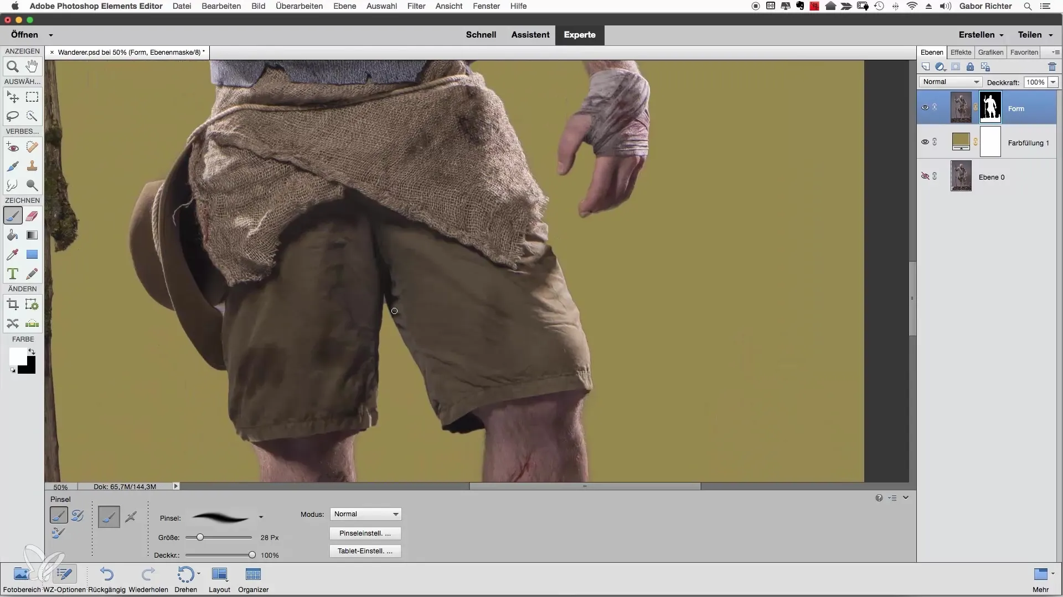Image resolution: width=1063 pixels, height=597 pixels.
Task: Open the Erstellen dropdown
Action: coord(981,35)
